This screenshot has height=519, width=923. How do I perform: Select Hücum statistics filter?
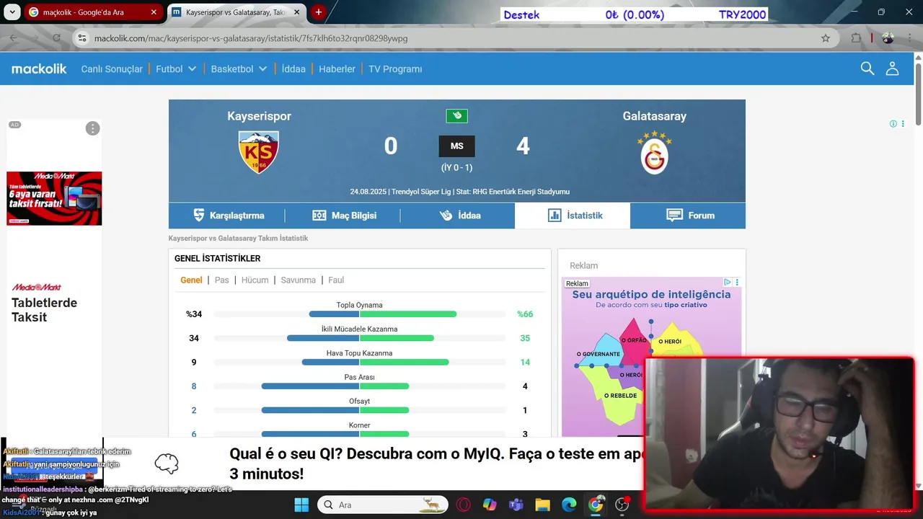tap(255, 280)
